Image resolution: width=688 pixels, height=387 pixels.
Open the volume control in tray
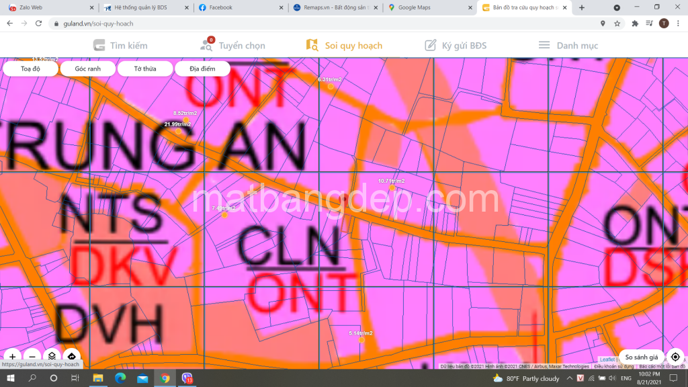coord(613,378)
